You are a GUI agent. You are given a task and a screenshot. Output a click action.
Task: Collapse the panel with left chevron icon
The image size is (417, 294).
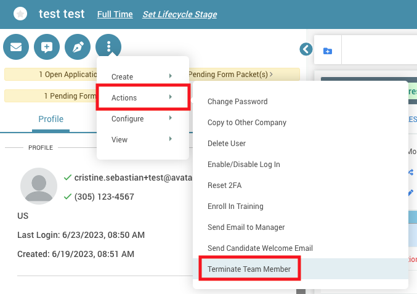click(306, 49)
